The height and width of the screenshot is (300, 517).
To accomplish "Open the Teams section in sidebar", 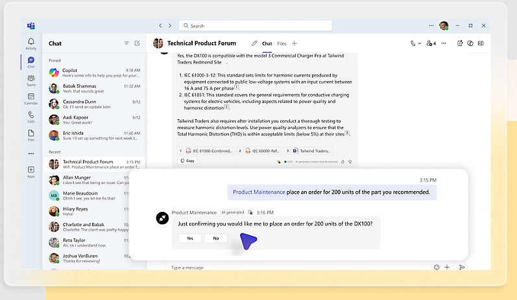I will click(31, 80).
